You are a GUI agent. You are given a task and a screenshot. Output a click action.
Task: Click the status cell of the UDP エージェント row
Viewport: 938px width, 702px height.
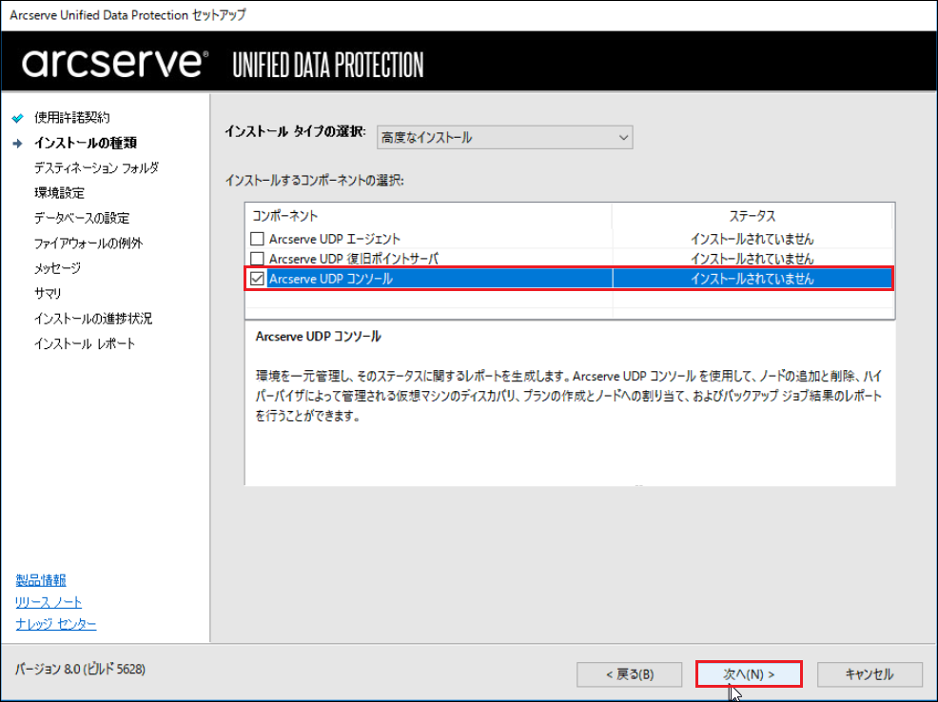[x=752, y=239]
